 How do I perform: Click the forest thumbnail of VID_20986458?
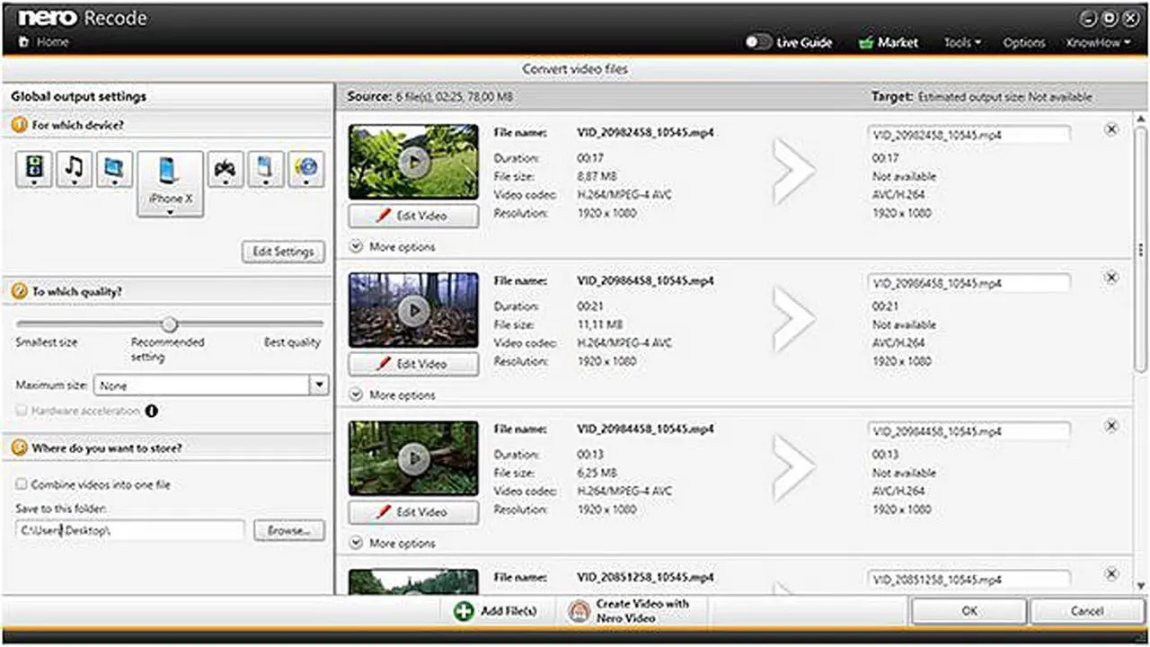413,310
